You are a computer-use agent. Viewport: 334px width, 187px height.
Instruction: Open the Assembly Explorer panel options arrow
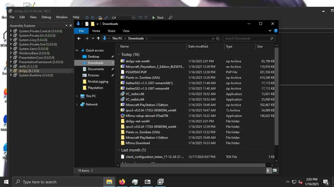tap(67, 25)
